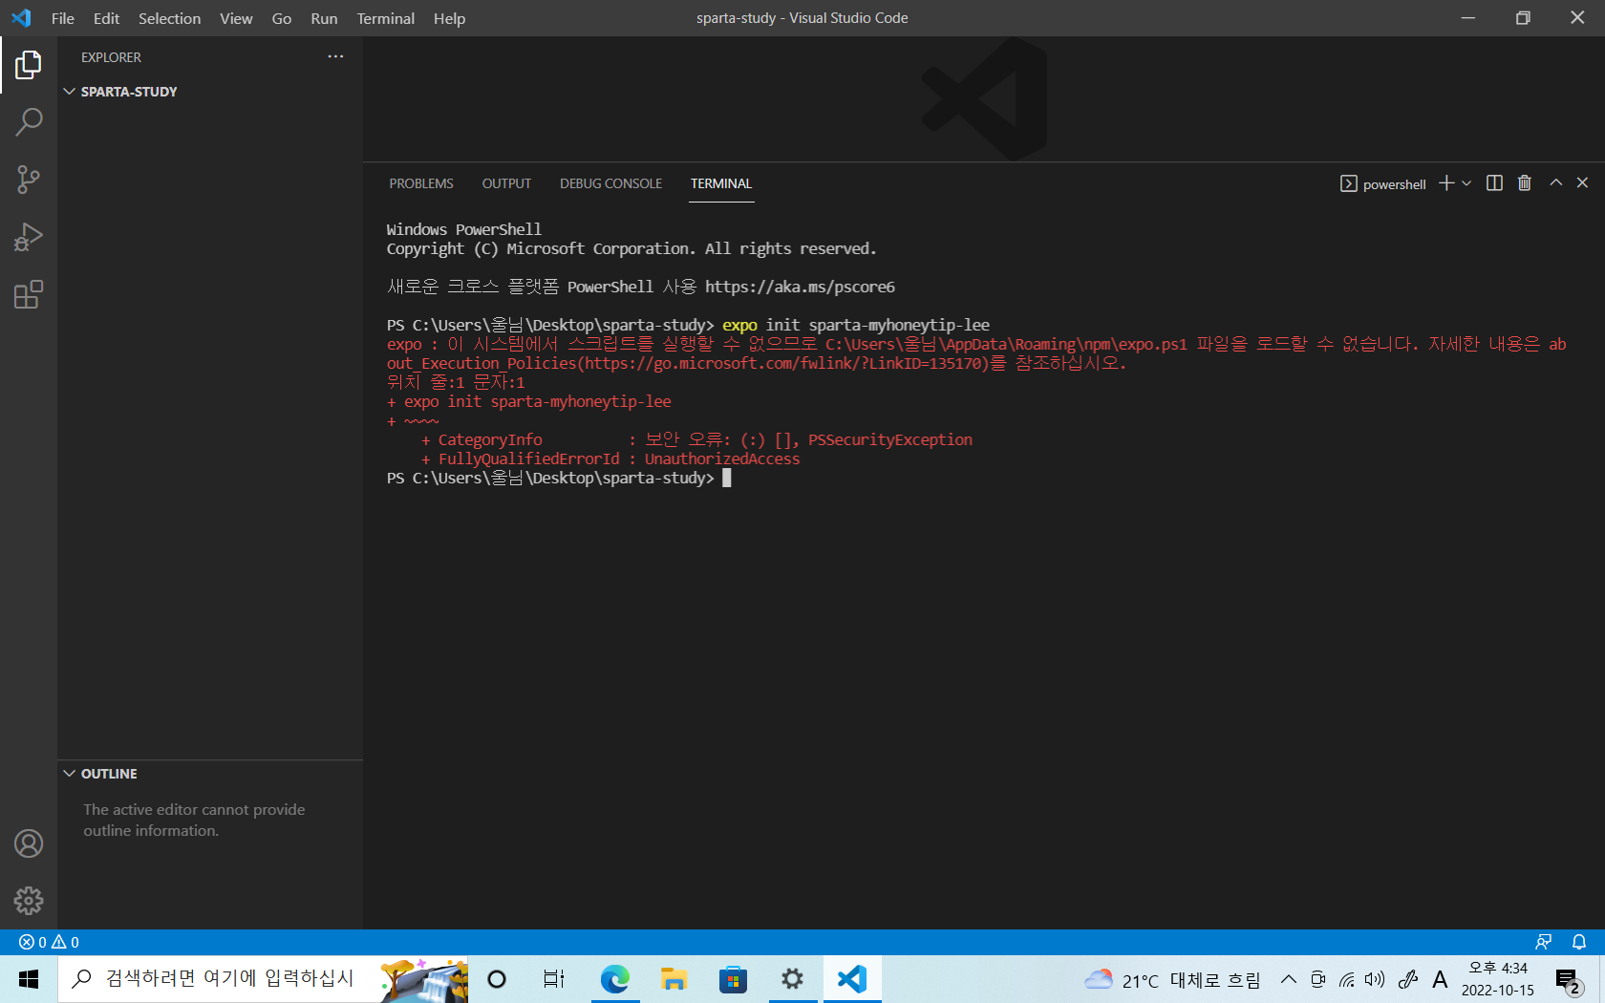The width and height of the screenshot is (1605, 1003).
Task: Open the Explorer view in activity bar
Action: 29,65
